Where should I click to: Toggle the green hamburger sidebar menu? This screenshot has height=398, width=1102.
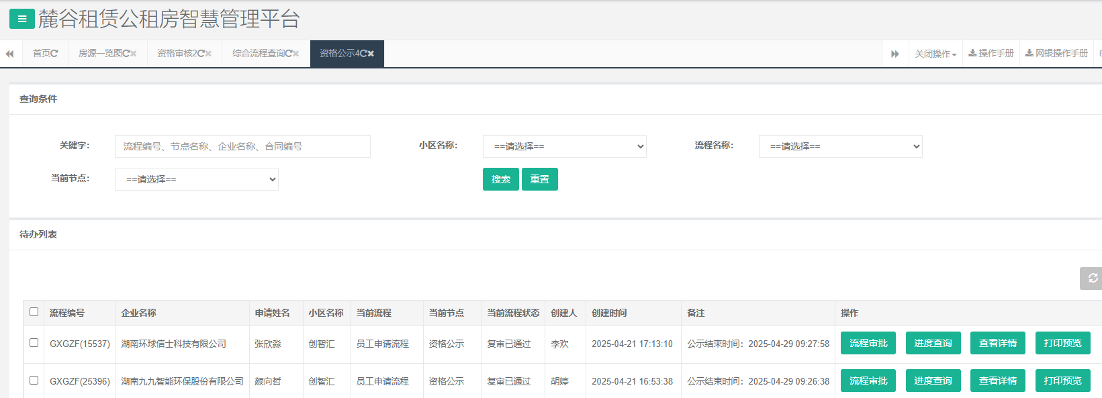click(21, 19)
